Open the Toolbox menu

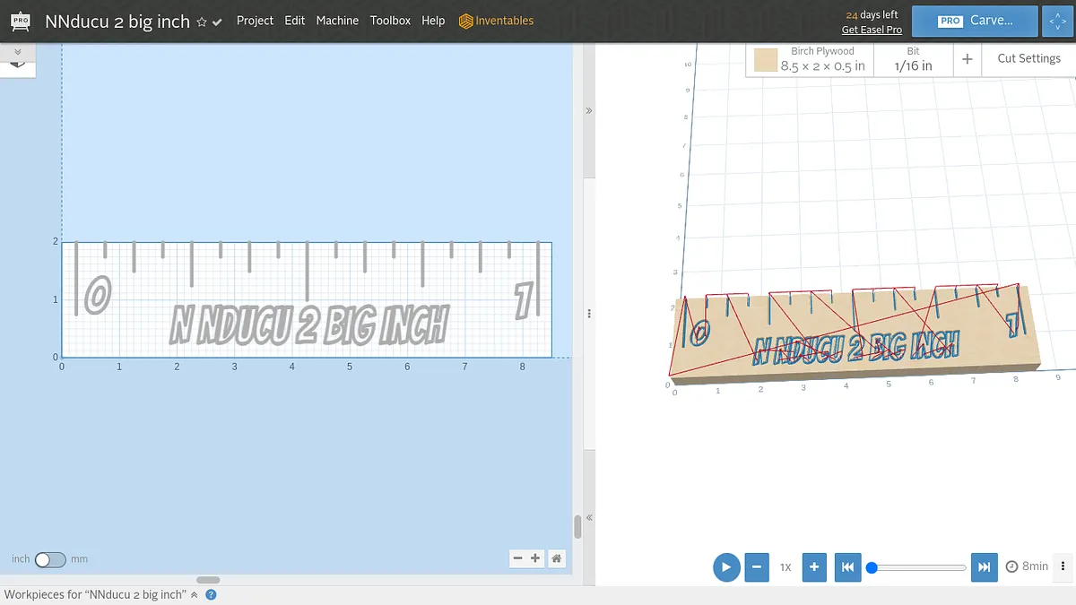390,21
